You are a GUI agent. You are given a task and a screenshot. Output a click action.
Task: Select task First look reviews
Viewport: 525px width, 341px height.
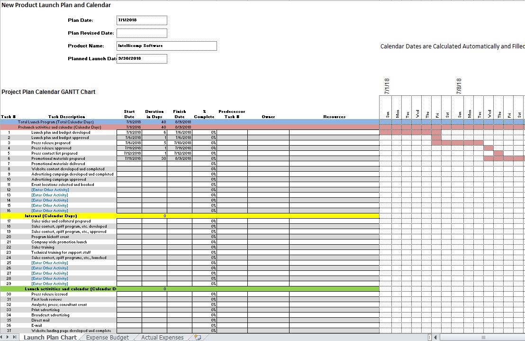pos(46,299)
